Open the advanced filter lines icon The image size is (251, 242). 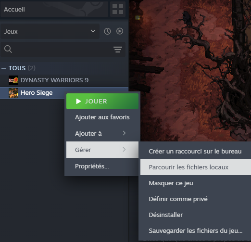pyautogui.click(x=118, y=50)
